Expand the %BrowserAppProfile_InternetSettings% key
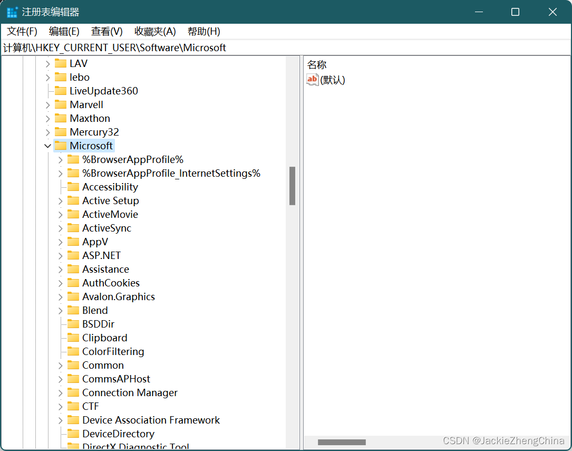 click(60, 174)
